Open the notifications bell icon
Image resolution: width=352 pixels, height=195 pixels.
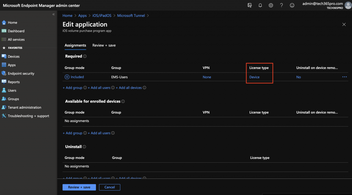click(x=260, y=5)
